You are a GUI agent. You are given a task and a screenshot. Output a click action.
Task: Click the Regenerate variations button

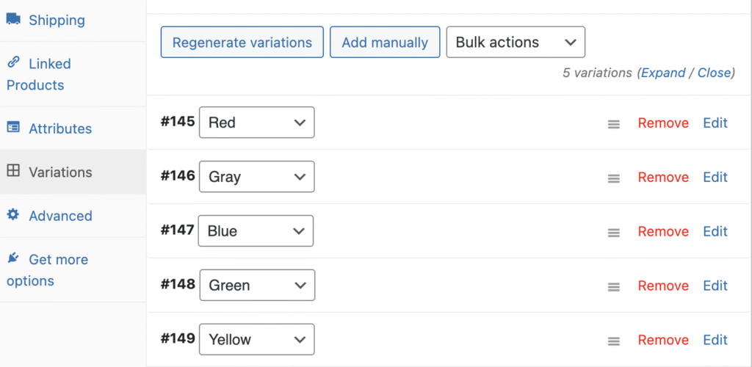[242, 43]
